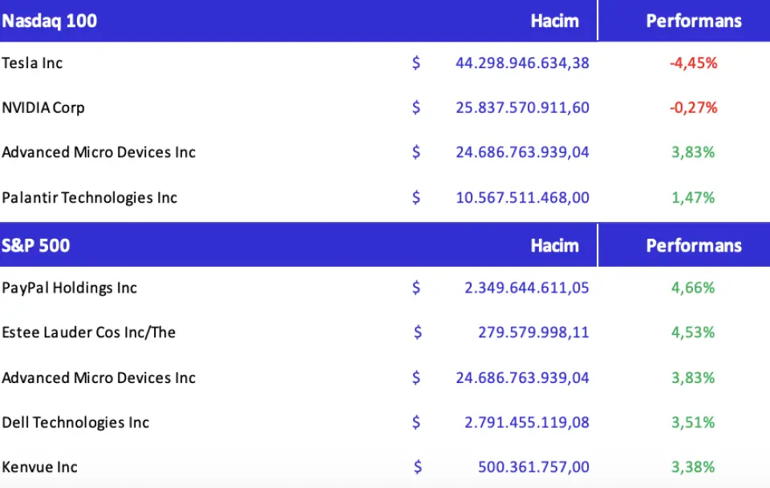Select Estee Lauder Cos Inc/The name
Screen dimensions: 770x488
pyautogui.click(x=89, y=333)
